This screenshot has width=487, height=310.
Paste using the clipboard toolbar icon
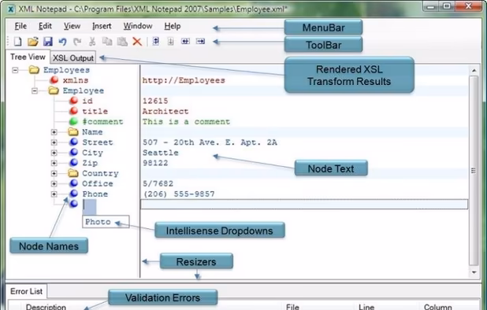[122, 41]
